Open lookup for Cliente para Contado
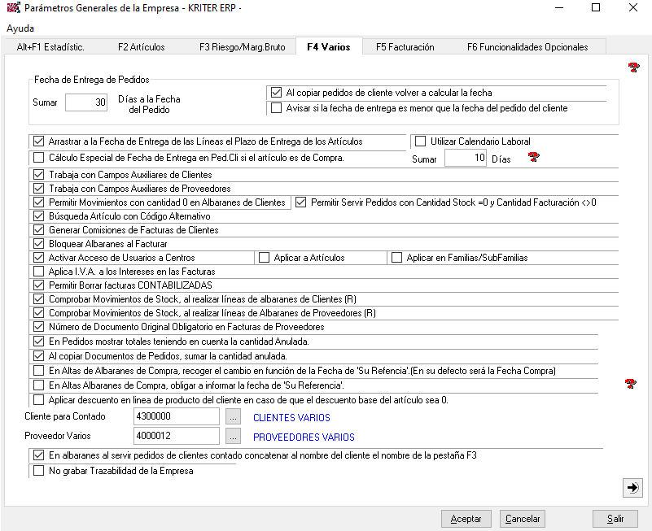This screenshot has height=531, width=652. point(233,417)
